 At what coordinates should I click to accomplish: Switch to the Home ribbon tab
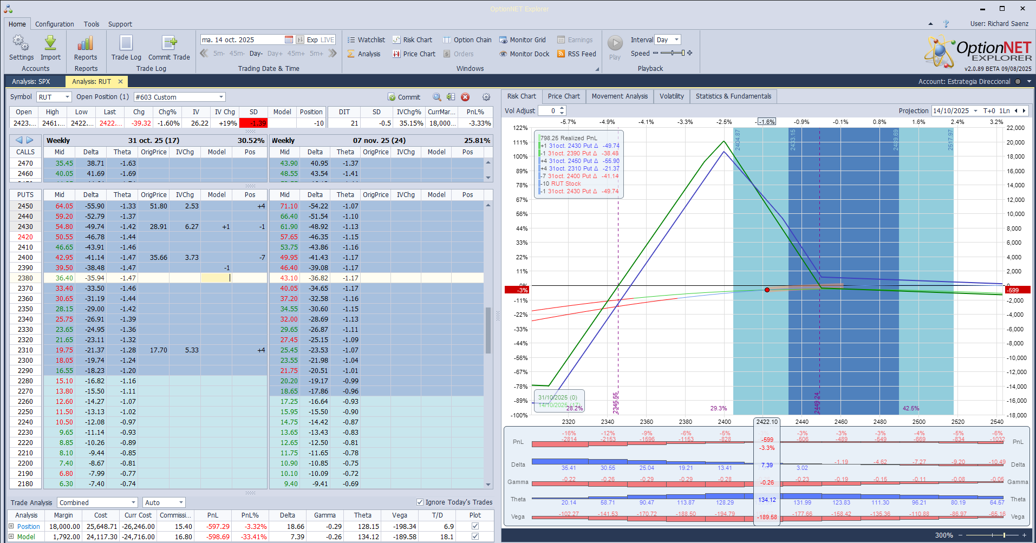pos(17,24)
